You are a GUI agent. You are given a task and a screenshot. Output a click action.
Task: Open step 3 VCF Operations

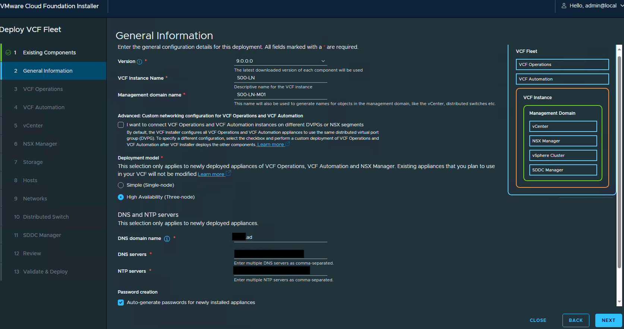pyautogui.click(x=53, y=89)
